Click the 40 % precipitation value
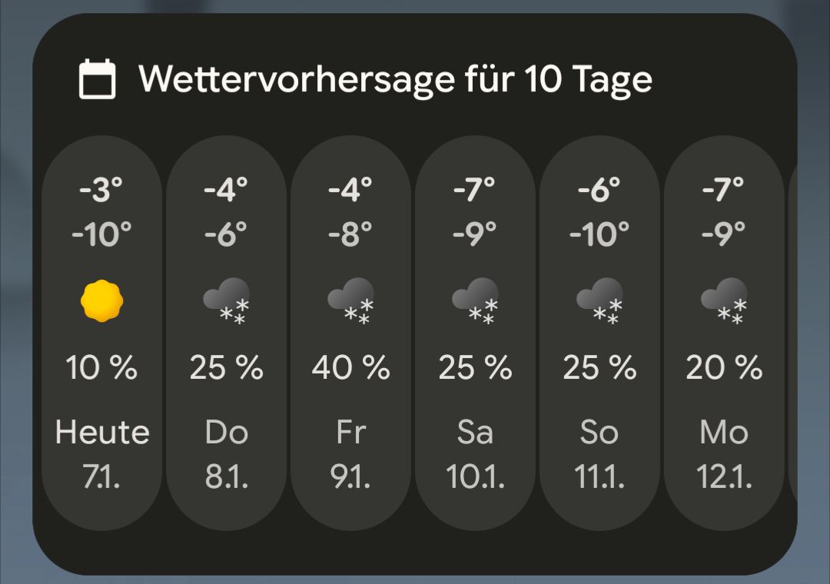The height and width of the screenshot is (584, 830). coord(350,367)
